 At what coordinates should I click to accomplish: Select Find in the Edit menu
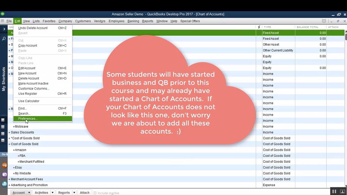tap(43, 109)
